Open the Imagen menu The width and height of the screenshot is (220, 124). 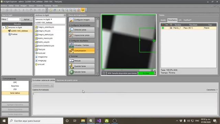[x=24, y=6]
